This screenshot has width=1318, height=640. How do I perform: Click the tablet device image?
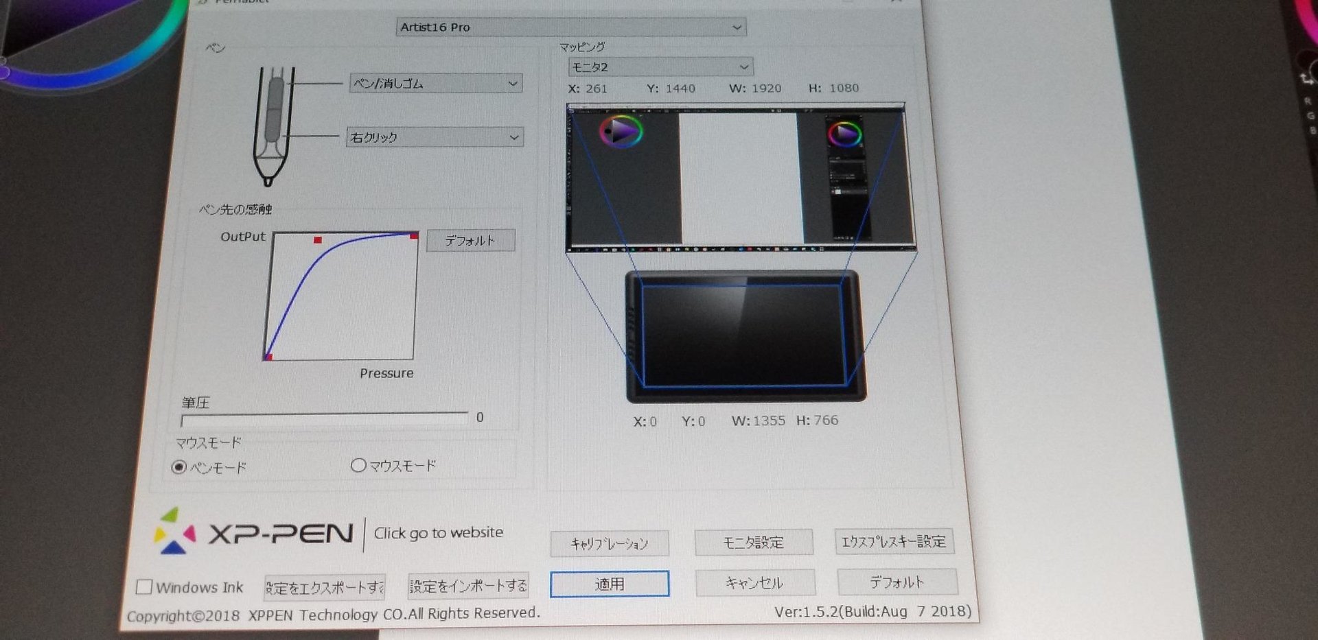pos(744,336)
